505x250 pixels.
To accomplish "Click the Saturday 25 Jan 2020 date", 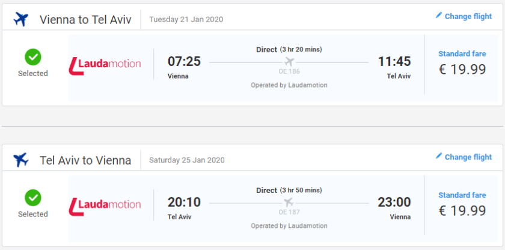I will click(186, 160).
